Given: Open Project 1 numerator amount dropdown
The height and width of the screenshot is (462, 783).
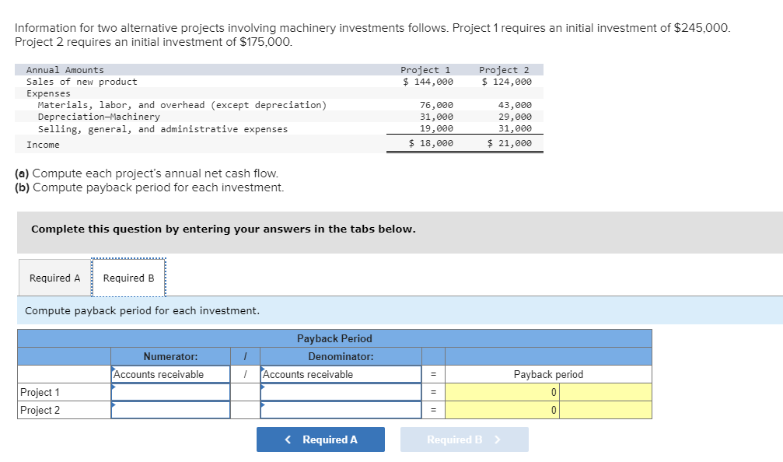Looking at the screenshot, I should click(170, 392).
